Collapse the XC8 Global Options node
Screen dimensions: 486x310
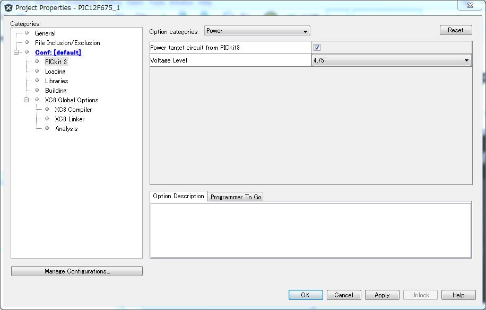click(27, 100)
